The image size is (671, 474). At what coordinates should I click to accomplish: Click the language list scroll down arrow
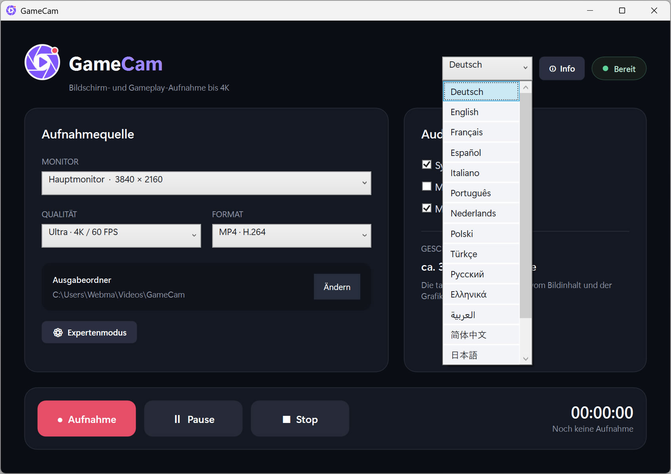coord(526,359)
